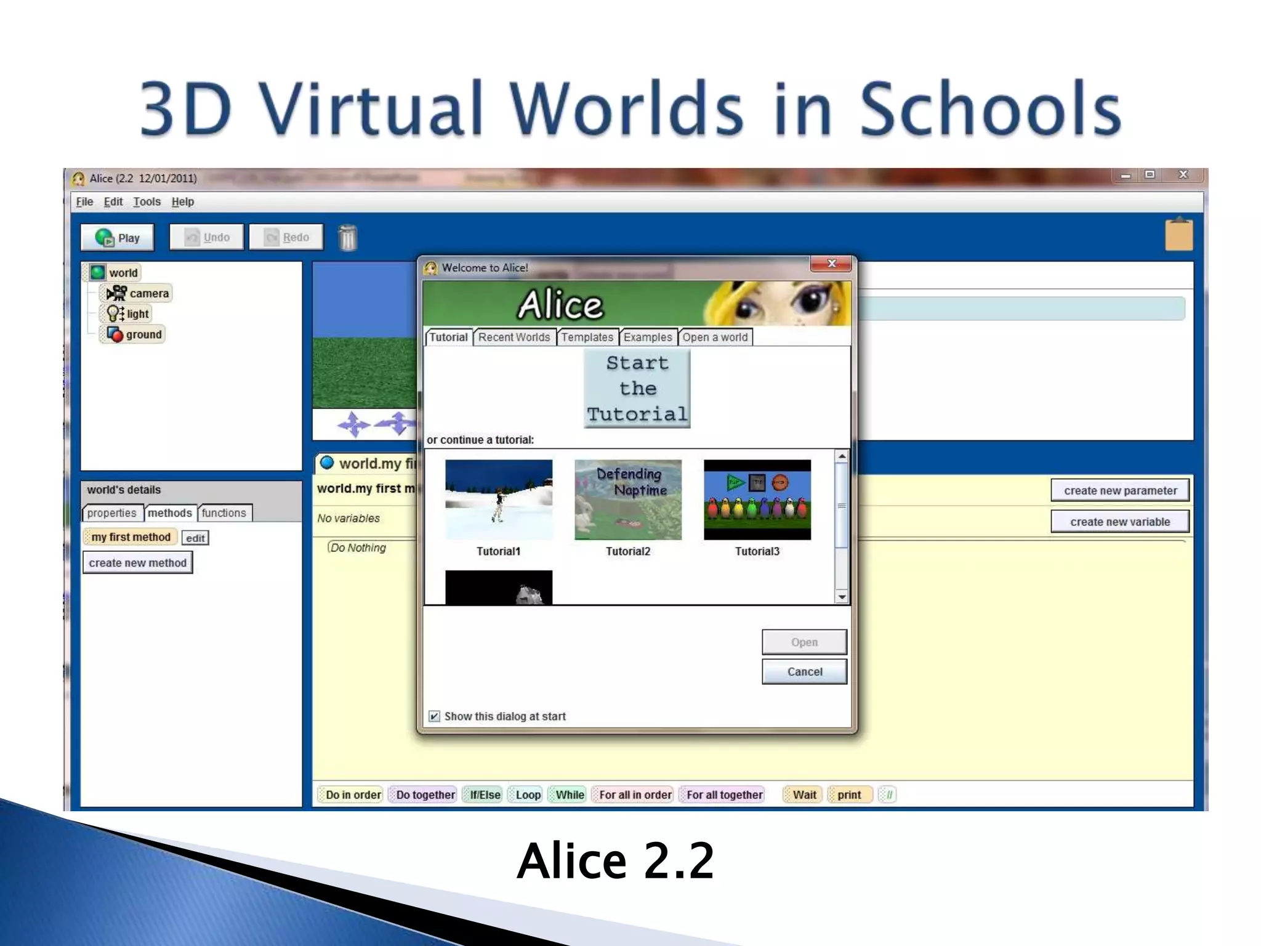Select the Tutorial3 penguins thumbnail

pos(757,499)
